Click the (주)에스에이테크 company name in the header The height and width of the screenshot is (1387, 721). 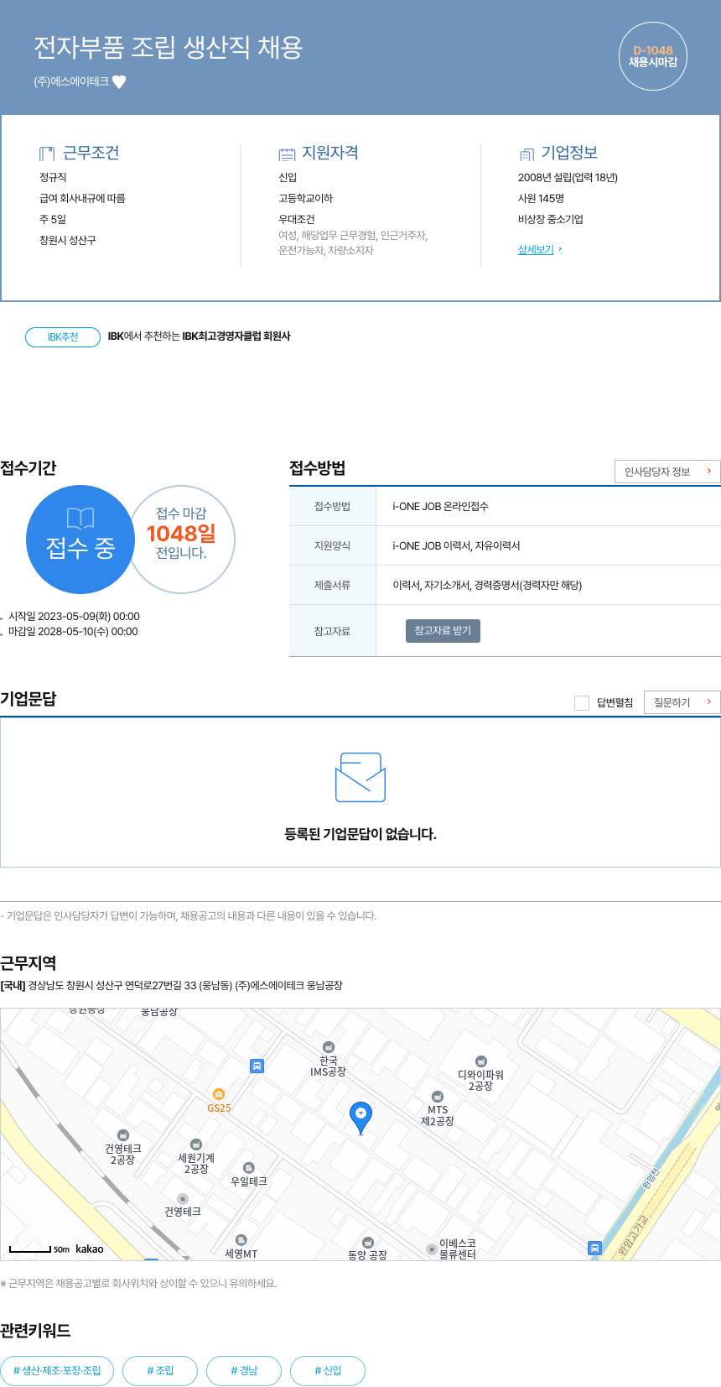point(71,81)
